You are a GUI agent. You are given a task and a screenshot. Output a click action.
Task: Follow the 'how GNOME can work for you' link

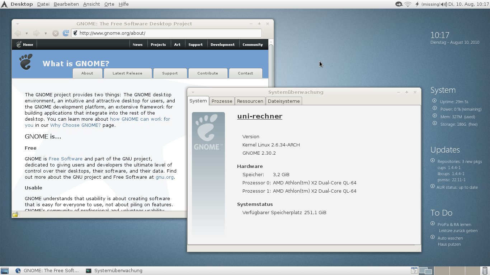tap(140, 119)
